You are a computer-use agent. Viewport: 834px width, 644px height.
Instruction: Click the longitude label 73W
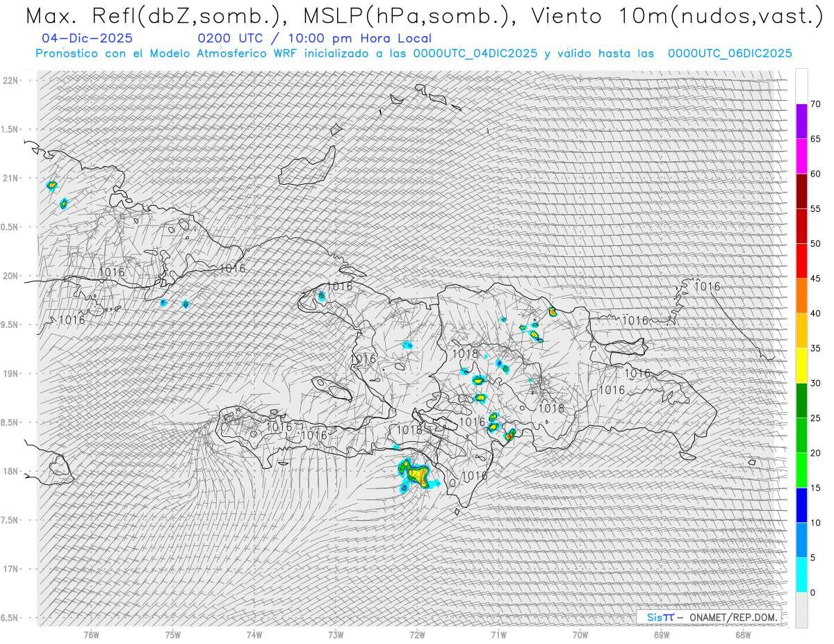tap(336, 634)
